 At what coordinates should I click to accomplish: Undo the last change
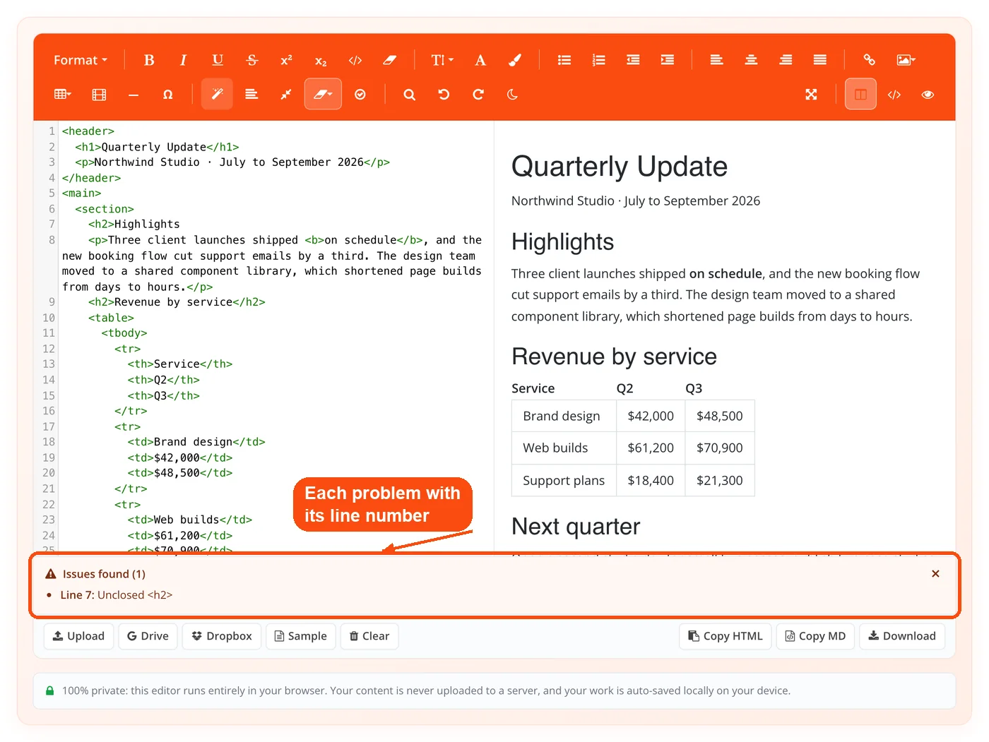[x=444, y=95]
